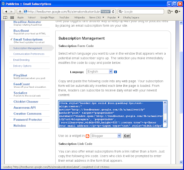Viewport: 184px width, 170px height.
Task: Open the Wikipedia bookmark
Action: [79, 17]
